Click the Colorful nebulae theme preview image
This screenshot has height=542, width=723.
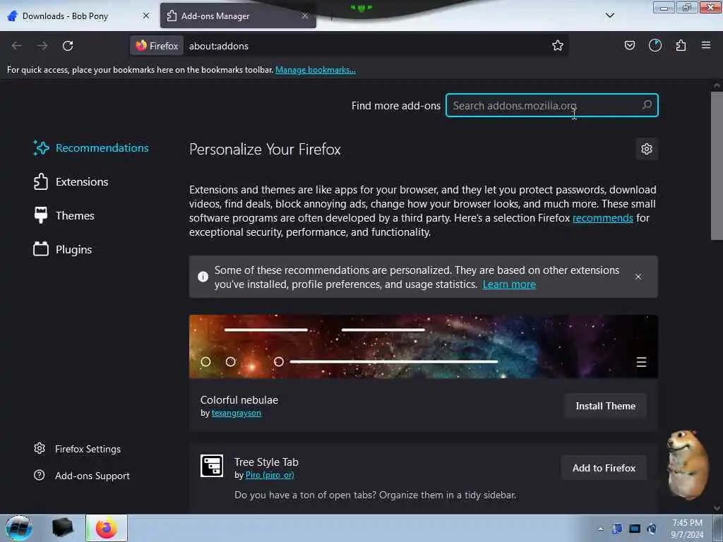(x=424, y=347)
